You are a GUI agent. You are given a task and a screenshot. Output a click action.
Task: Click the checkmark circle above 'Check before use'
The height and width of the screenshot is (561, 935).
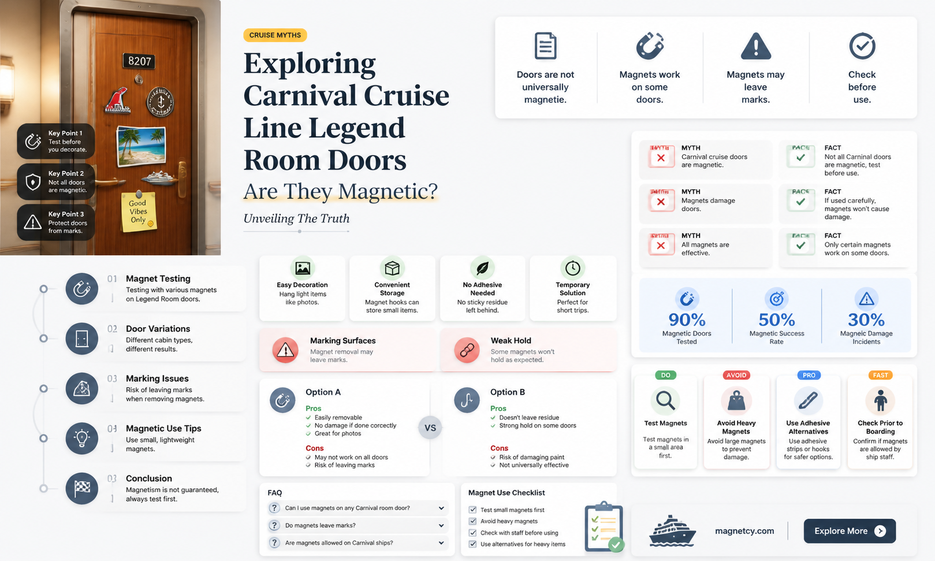pyautogui.click(x=862, y=46)
